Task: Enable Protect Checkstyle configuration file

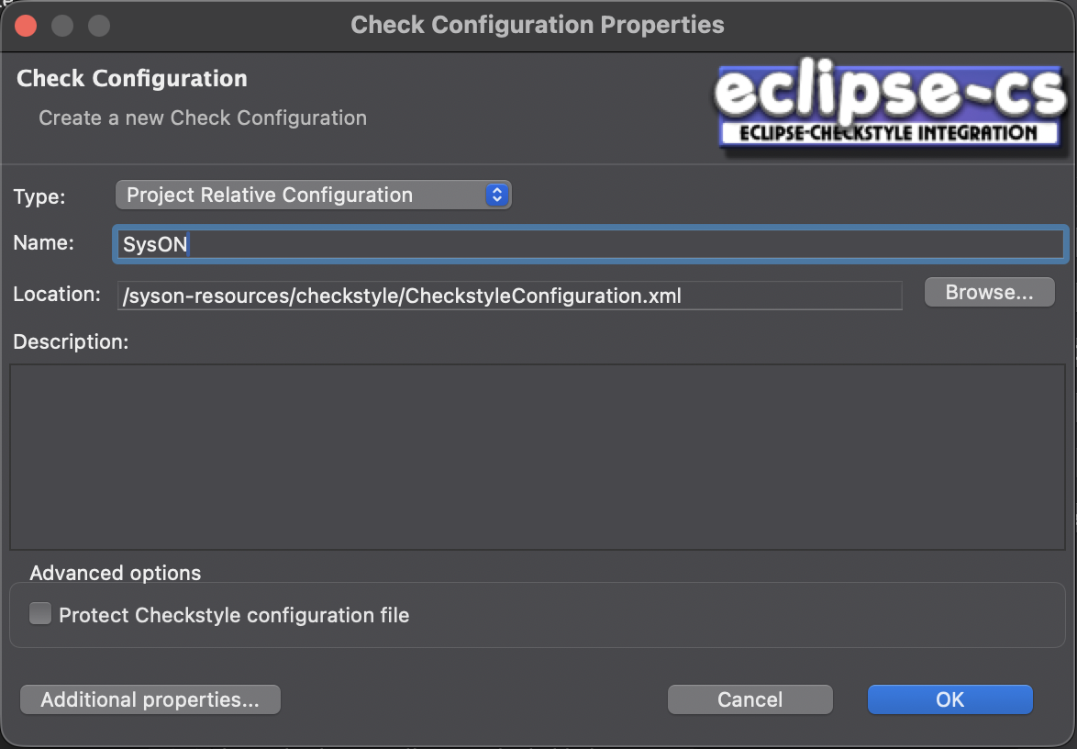Action: pos(40,613)
